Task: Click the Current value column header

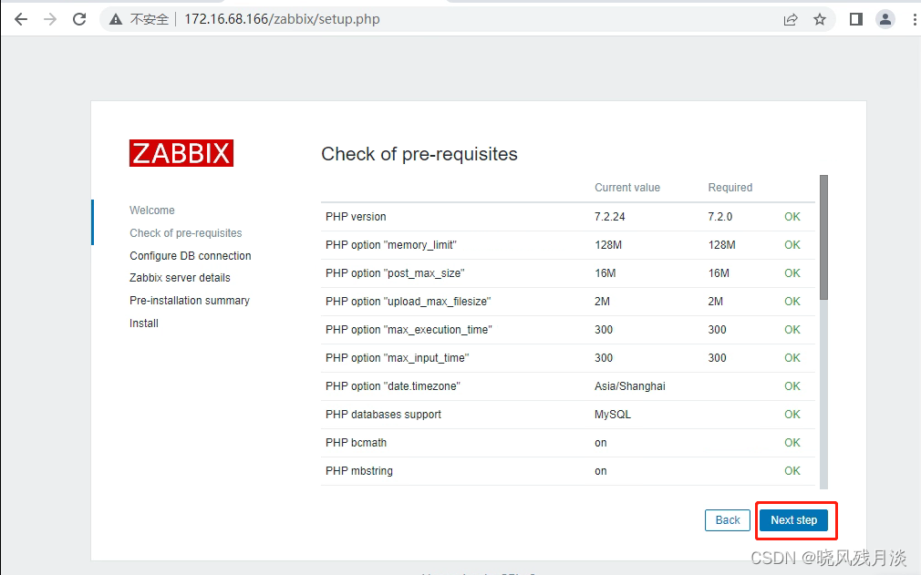Action: click(627, 187)
